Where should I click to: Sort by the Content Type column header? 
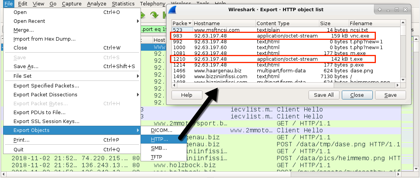coord(287,23)
